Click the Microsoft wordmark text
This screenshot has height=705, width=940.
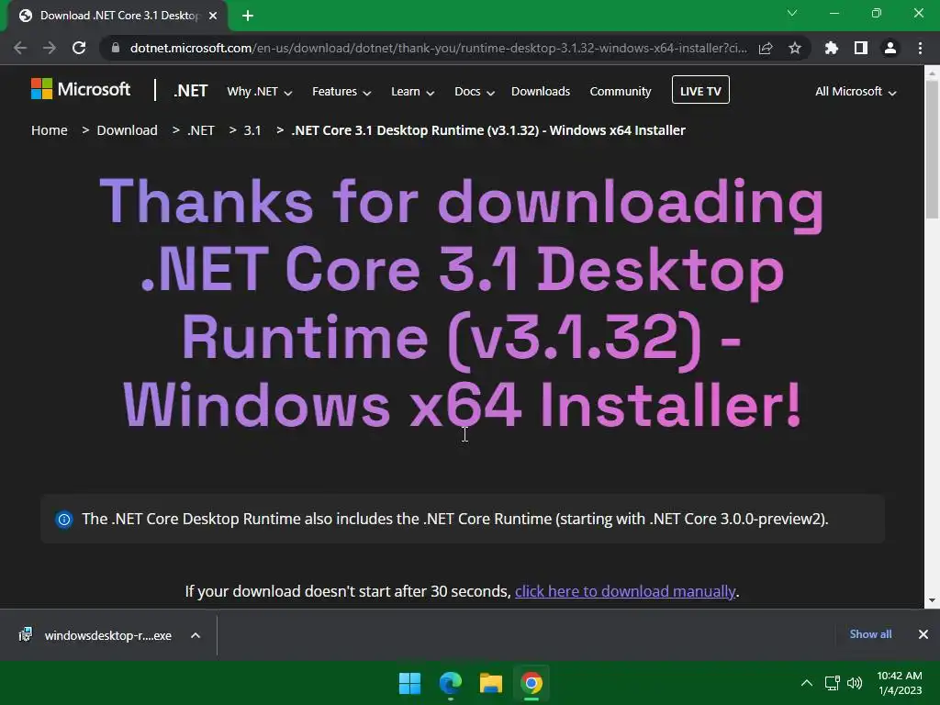95,89
